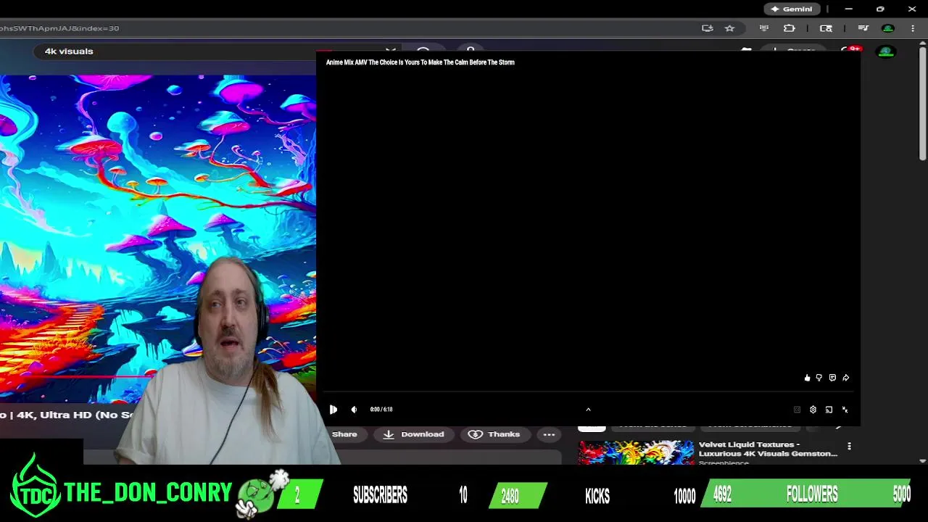Download the video
The image size is (928, 522).
(x=413, y=434)
